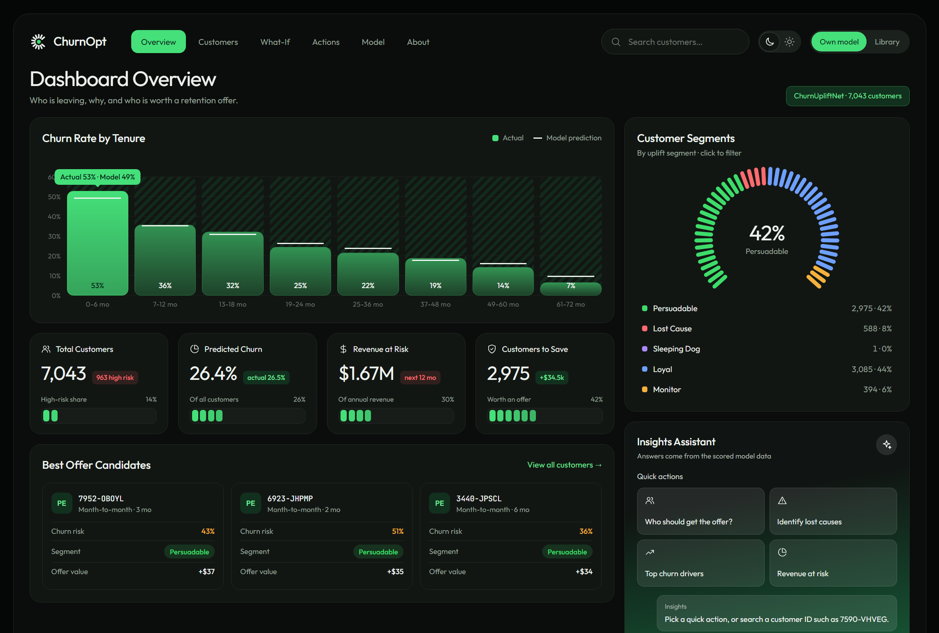
Task: Click ChurnUpliftNet 7,043 customers badge
Action: 847,96
